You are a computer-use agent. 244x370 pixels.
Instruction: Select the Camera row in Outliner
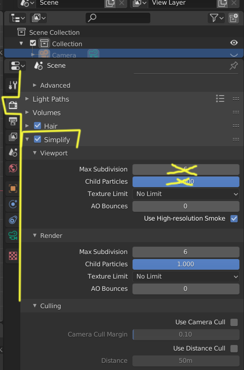124,53
